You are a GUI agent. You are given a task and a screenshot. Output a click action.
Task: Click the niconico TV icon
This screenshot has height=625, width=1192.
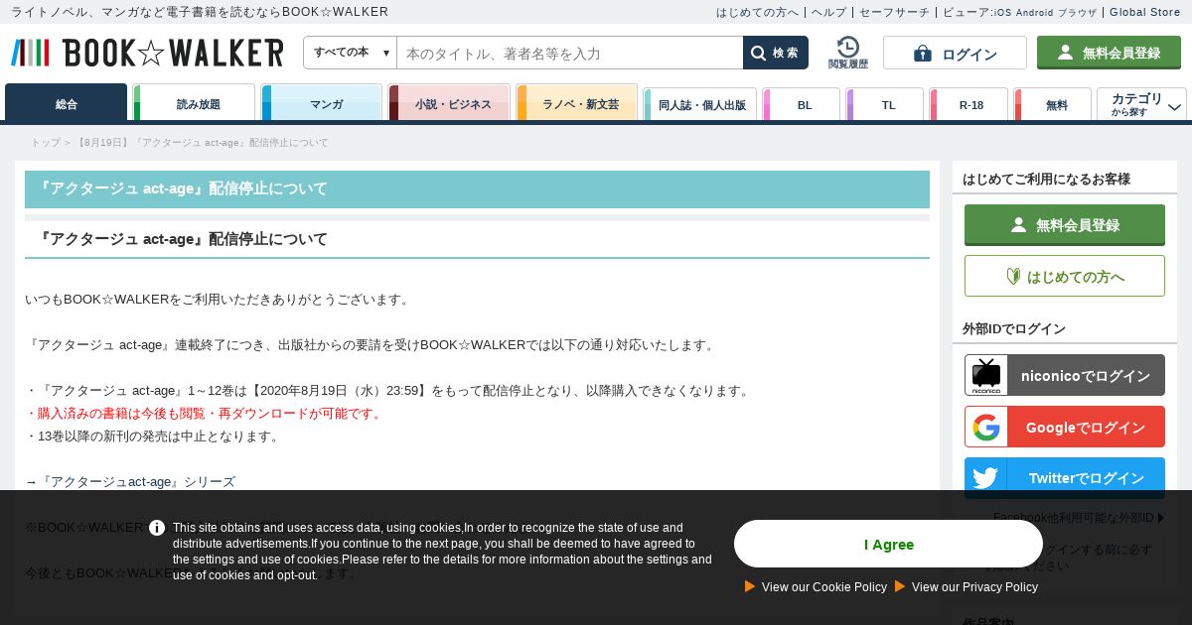click(x=986, y=375)
